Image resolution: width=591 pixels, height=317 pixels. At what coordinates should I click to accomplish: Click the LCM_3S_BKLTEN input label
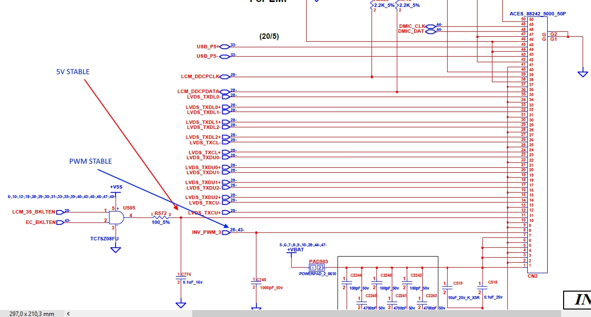pyautogui.click(x=33, y=212)
